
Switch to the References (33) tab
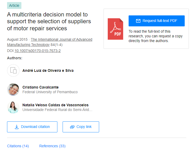pos(52,146)
